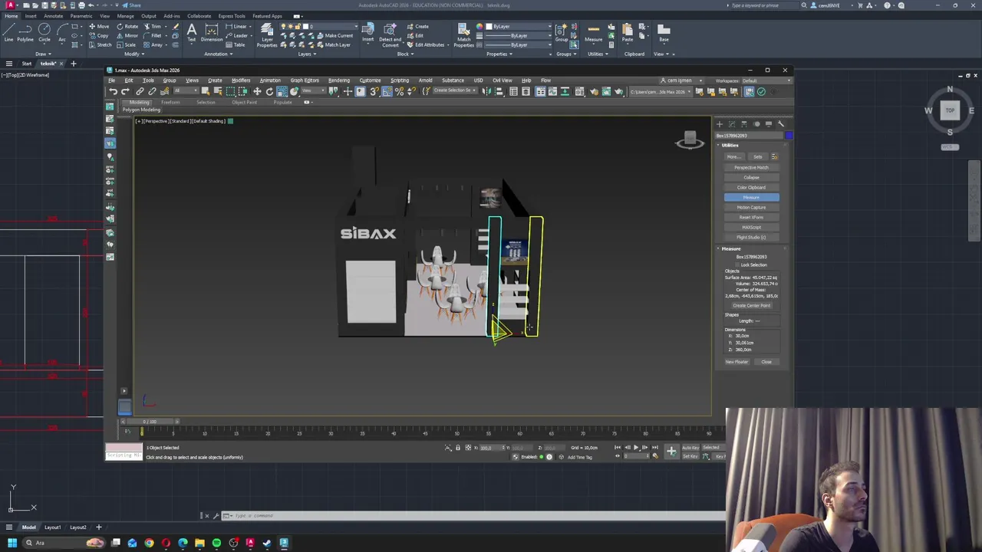
Task: Expand the AutoCAD Layers panel dropdown
Action: (x=306, y=54)
